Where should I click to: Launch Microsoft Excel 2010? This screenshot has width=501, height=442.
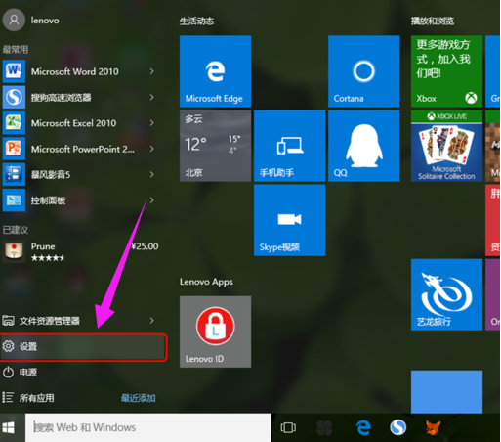[x=80, y=123]
